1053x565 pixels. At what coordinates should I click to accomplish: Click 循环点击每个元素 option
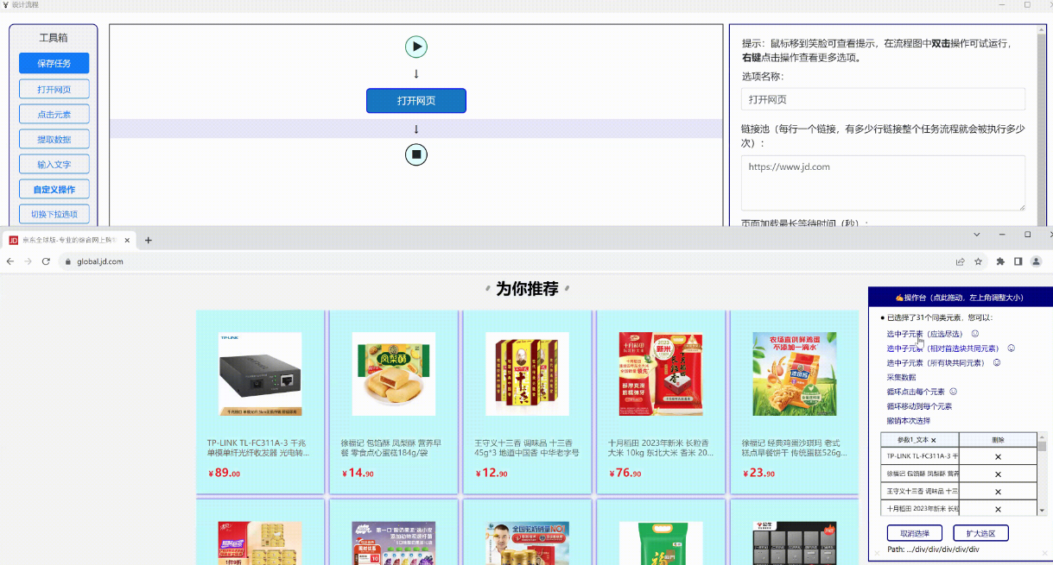pyautogui.click(x=916, y=392)
